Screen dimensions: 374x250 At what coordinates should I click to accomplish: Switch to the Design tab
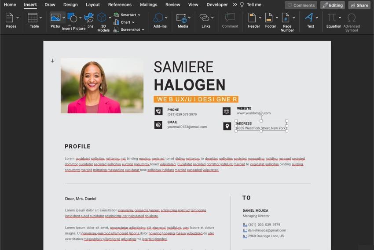(70, 4)
